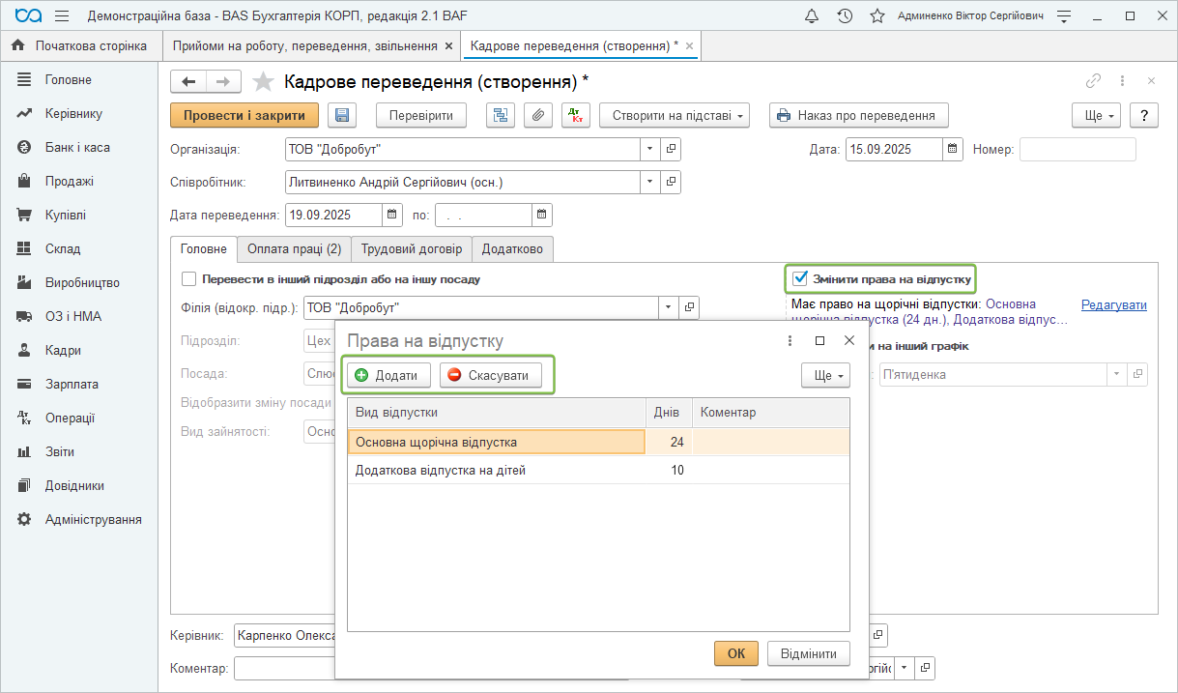The width and height of the screenshot is (1178, 693).
Task: Uncheck Змінити права на відпустку
Action: click(x=800, y=279)
